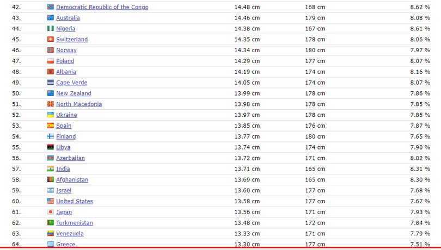Click the Israel flag icon
The image size is (441, 250).
point(51,190)
